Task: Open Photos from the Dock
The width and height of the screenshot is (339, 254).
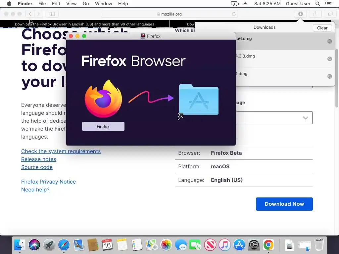Action: point(166,245)
